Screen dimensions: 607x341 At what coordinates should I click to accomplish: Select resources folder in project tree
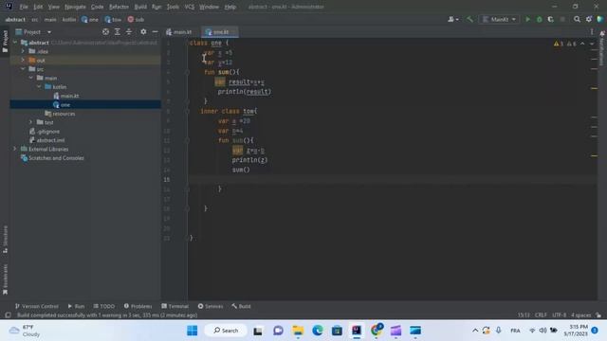[60, 114]
